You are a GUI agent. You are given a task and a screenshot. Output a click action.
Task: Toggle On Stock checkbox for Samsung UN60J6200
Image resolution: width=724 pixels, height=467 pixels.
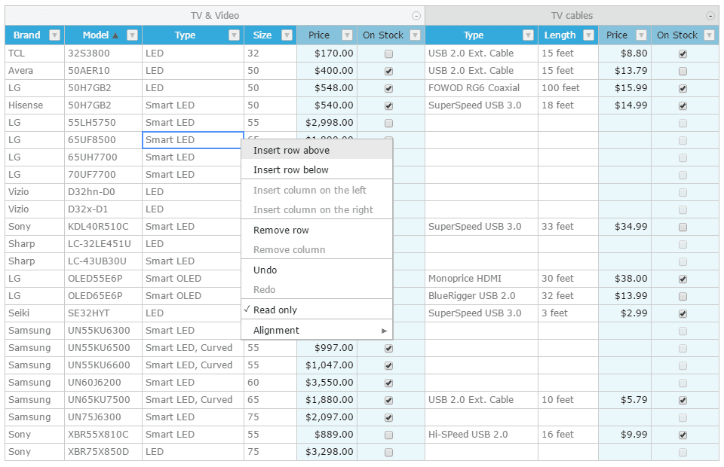(x=389, y=383)
